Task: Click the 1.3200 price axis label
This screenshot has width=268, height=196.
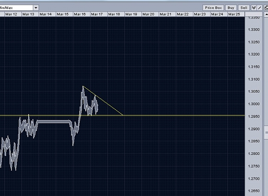Action: (x=254, y=54)
